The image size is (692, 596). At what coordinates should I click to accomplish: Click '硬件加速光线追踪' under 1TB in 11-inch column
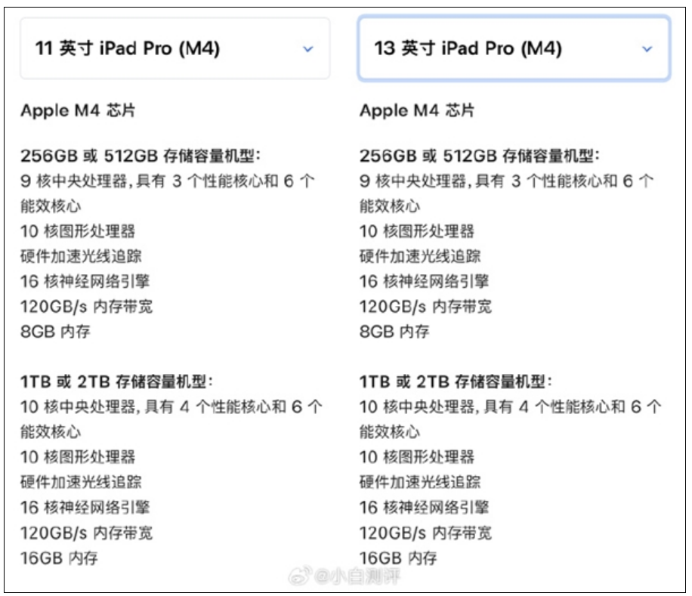(81, 482)
